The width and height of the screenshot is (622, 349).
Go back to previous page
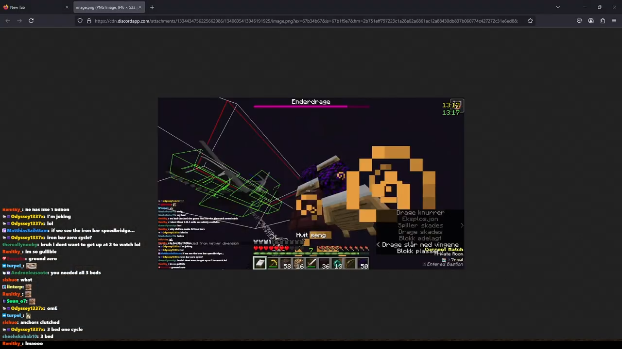pyautogui.click(x=8, y=21)
